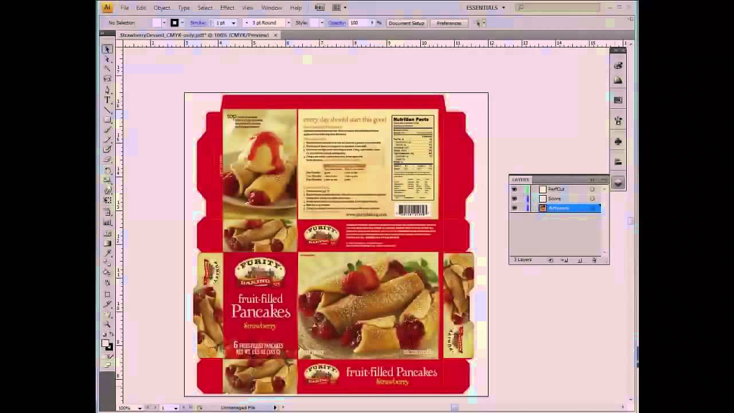Select the Magic Wand tool
734x413 pixels.
(107, 69)
